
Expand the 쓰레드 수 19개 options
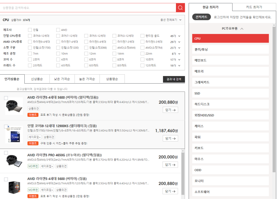pos(175,65)
